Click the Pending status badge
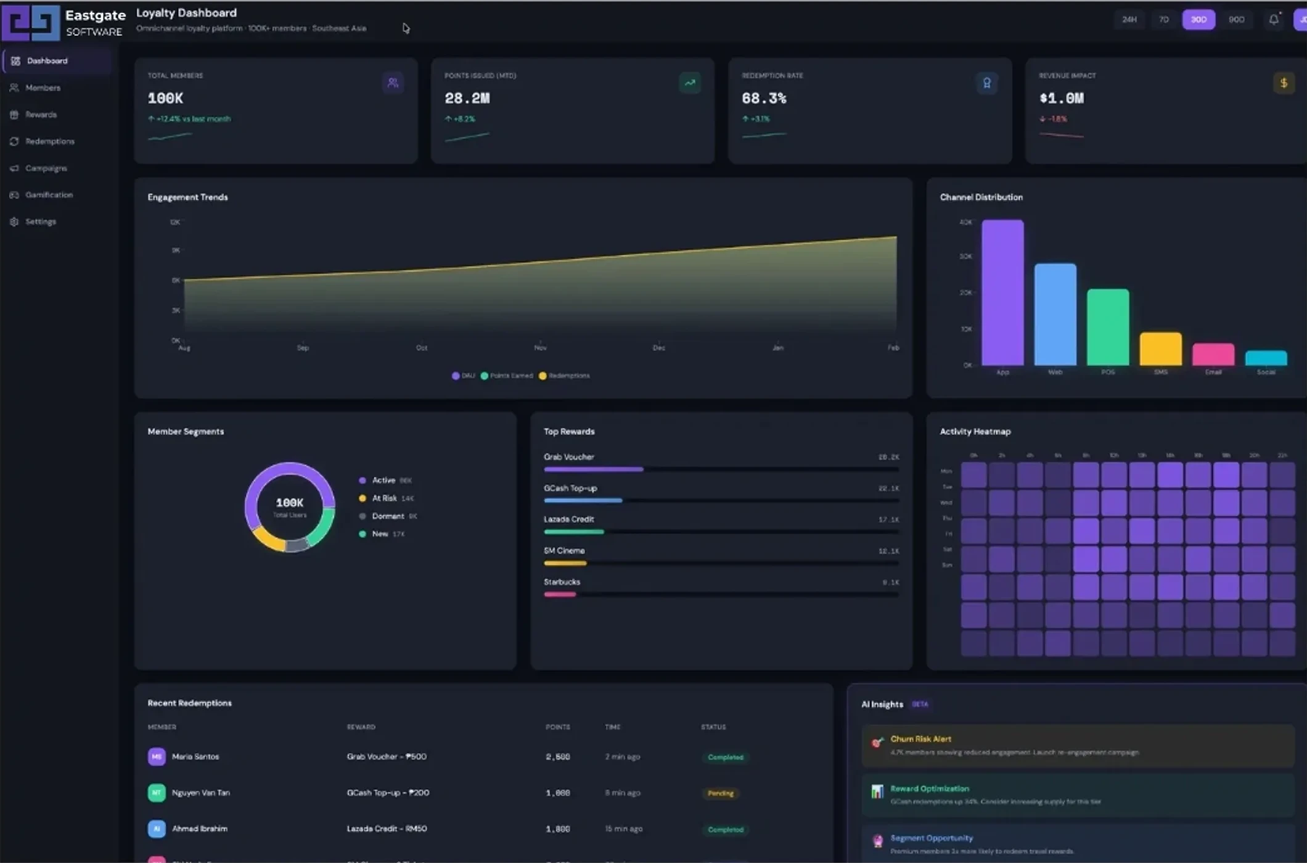 pos(720,793)
